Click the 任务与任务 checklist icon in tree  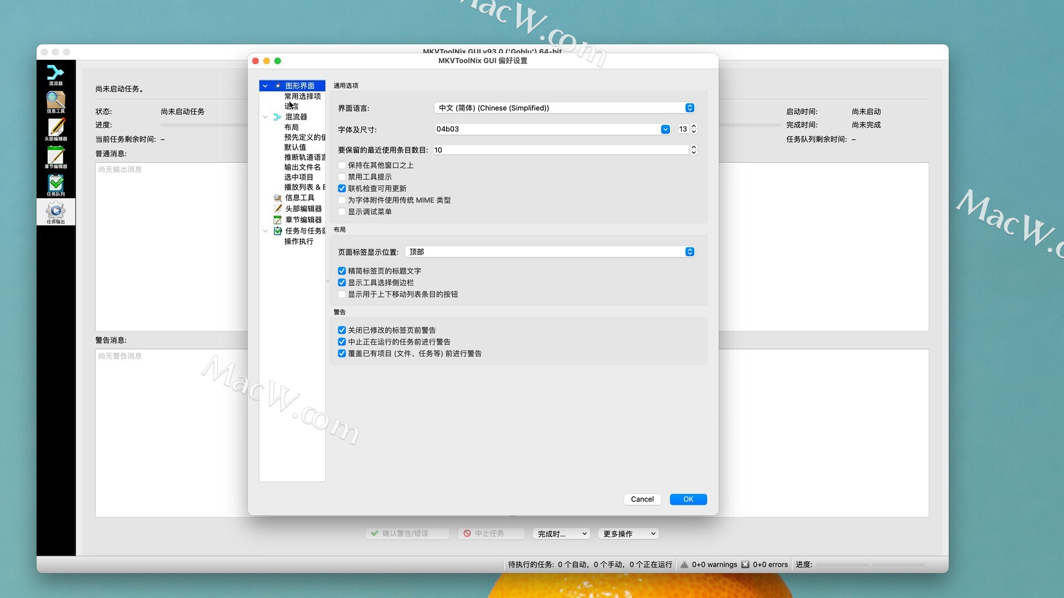tap(278, 231)
